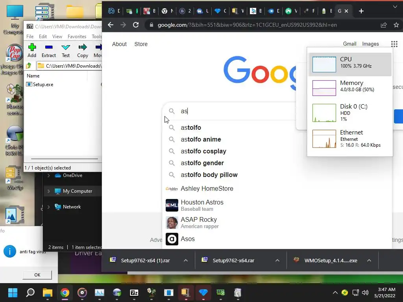Viewport: 403px width, 302px height.
Task: Open the Favorites menu in 7-Zip
Action: click(77, 37)
